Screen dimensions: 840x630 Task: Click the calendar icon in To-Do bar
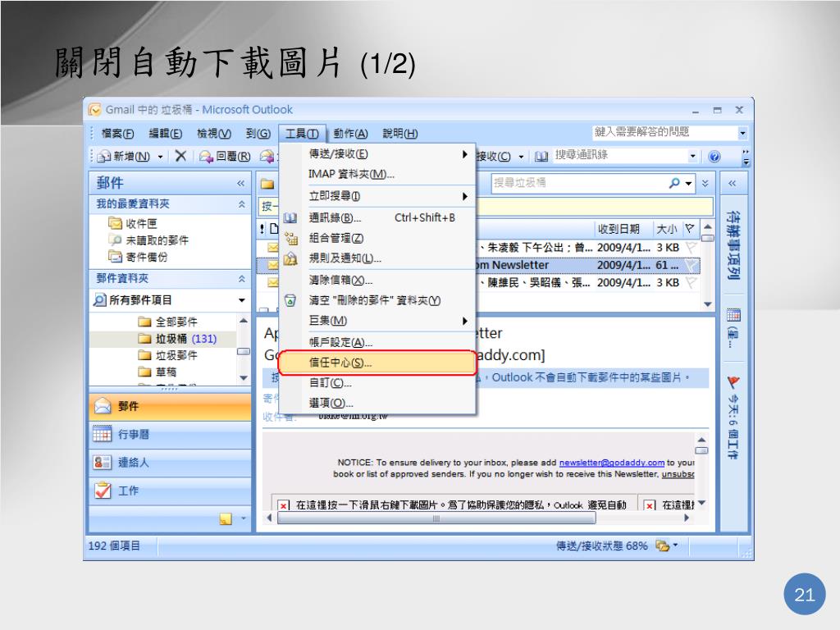[733, 315]
